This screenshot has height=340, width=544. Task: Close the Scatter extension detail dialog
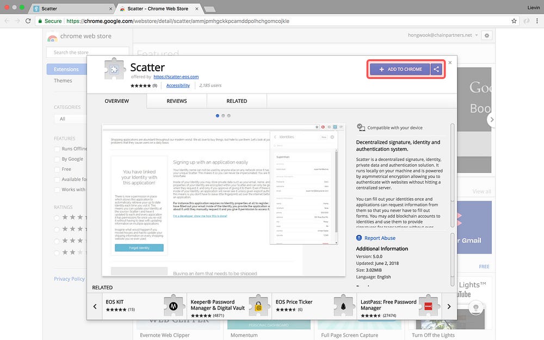pos(450,63)
